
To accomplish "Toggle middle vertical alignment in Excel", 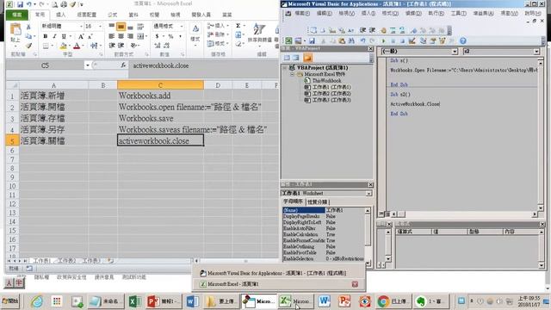I will [x=121, y=27].
